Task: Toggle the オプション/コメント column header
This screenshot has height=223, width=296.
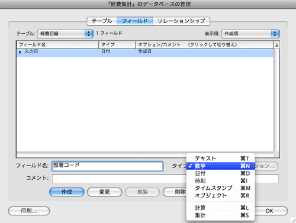Action: click(204, 45)
